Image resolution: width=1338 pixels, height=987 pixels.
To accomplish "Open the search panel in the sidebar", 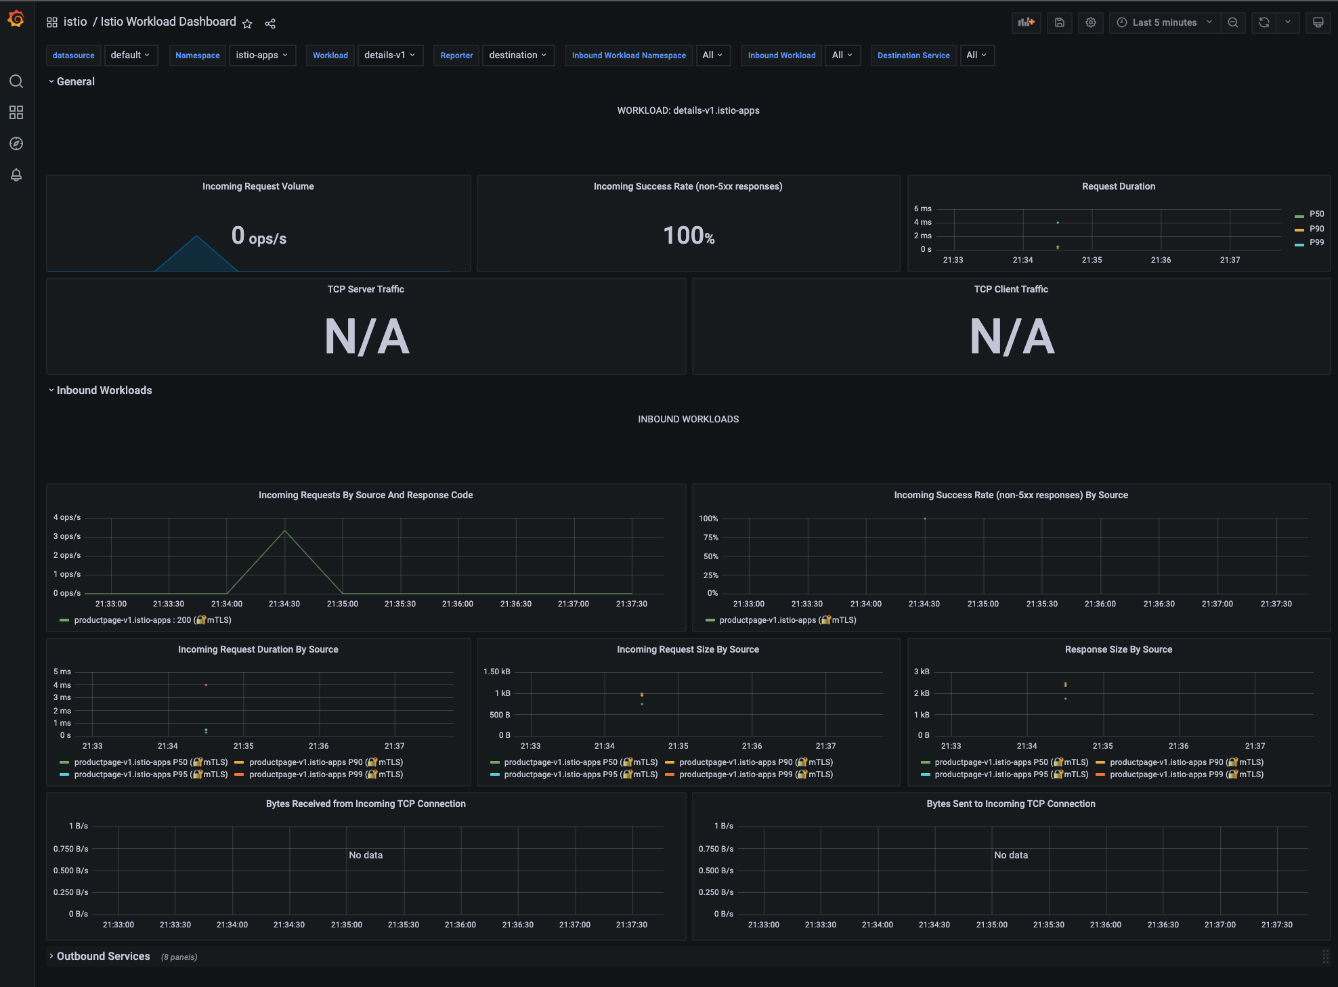I will coord(16,81).
